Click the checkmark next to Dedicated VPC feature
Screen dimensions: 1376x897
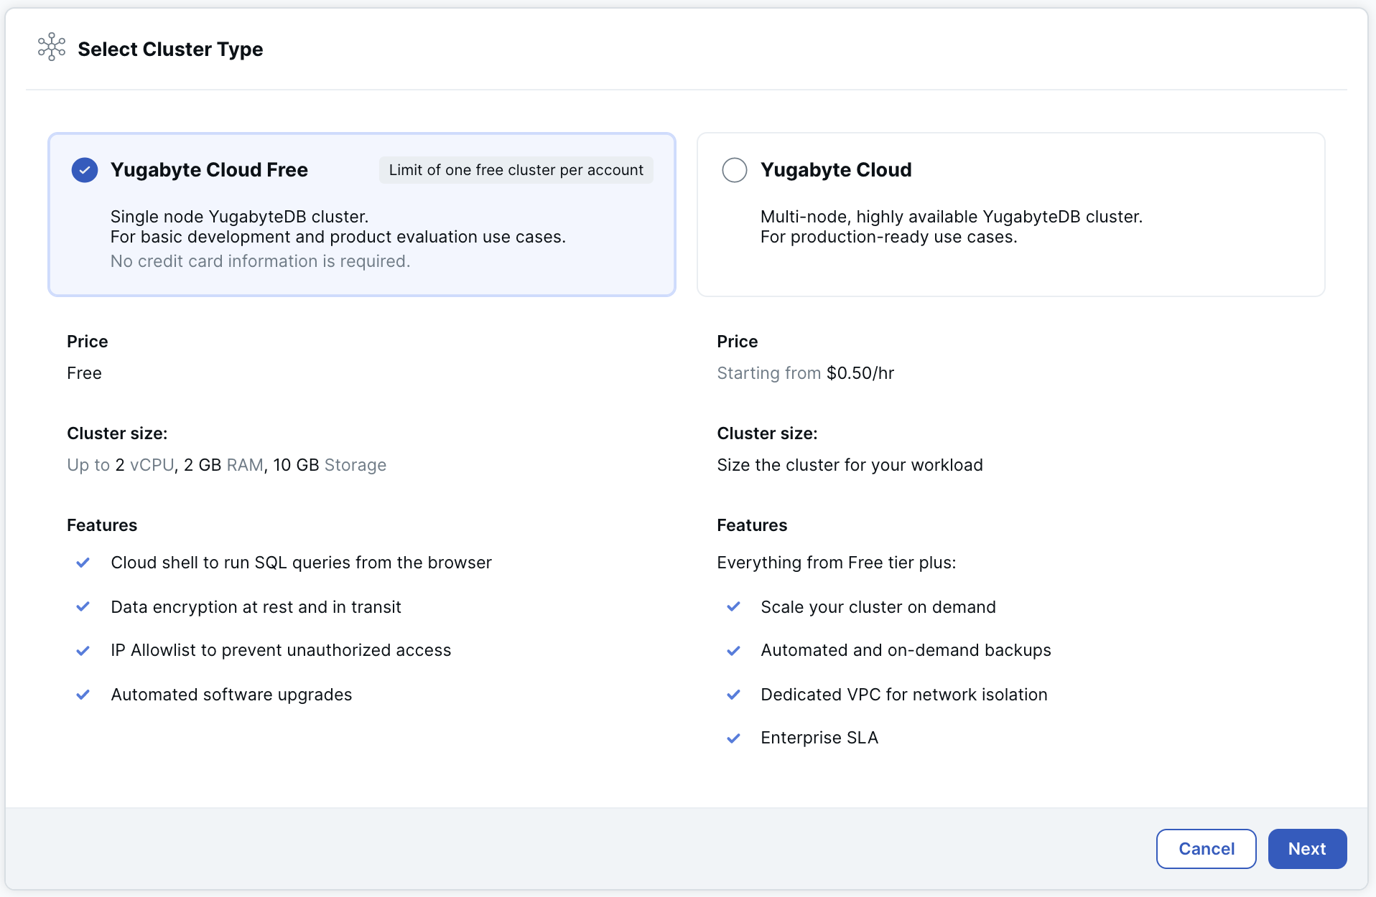point(733,695)
